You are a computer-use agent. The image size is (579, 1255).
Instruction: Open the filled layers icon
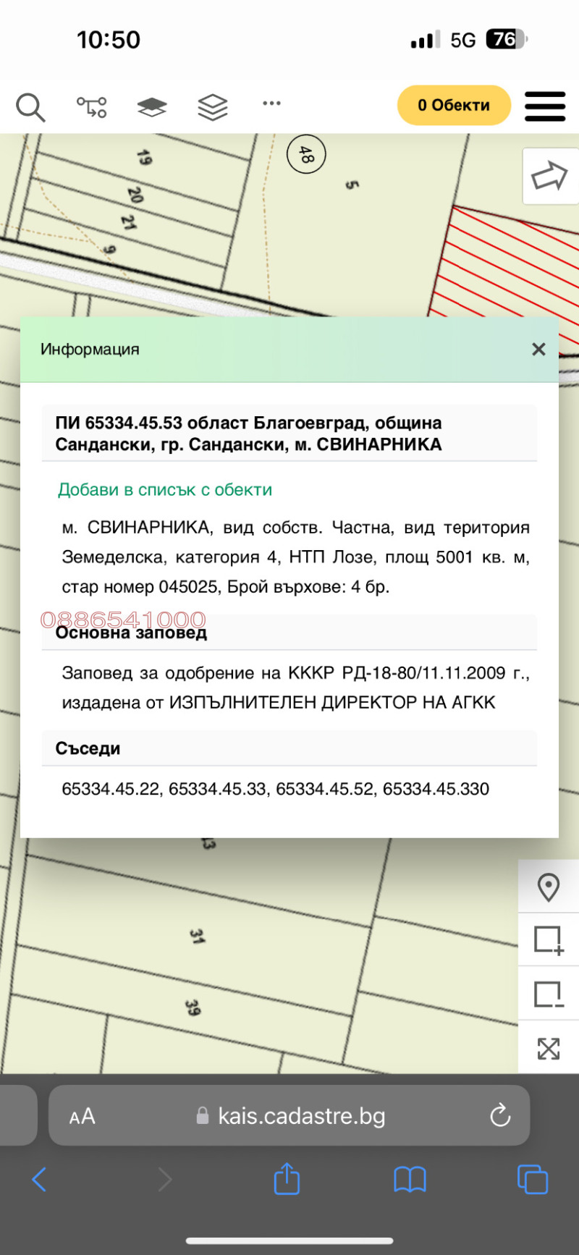(152, 107)
